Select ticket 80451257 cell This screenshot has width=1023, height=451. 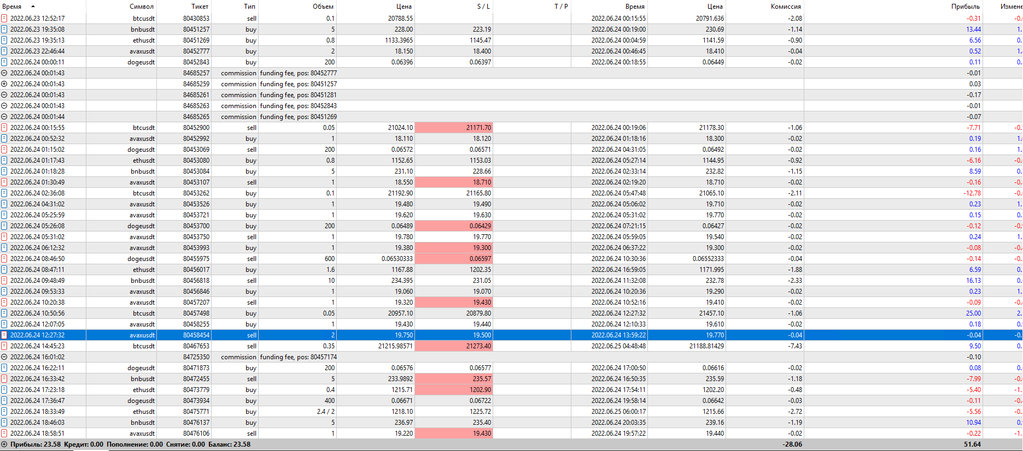pos(196,29)
